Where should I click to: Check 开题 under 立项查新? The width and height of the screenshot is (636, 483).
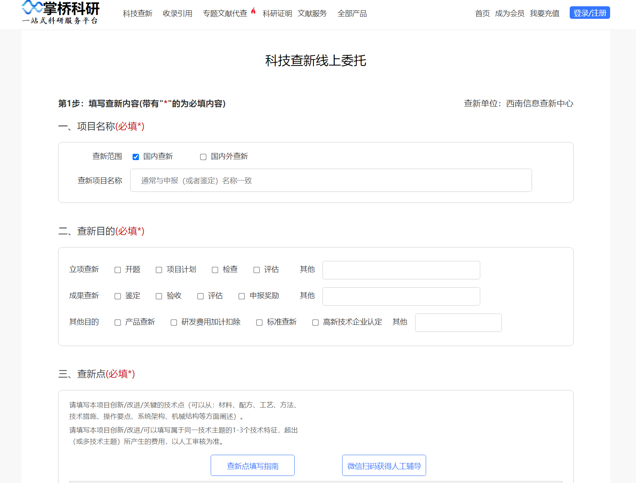118,270
